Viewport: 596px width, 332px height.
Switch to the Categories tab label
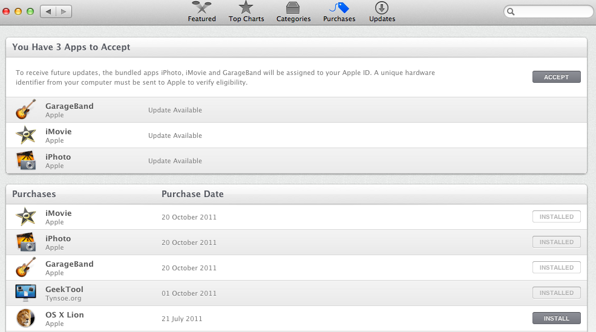[x=293, y=19]
